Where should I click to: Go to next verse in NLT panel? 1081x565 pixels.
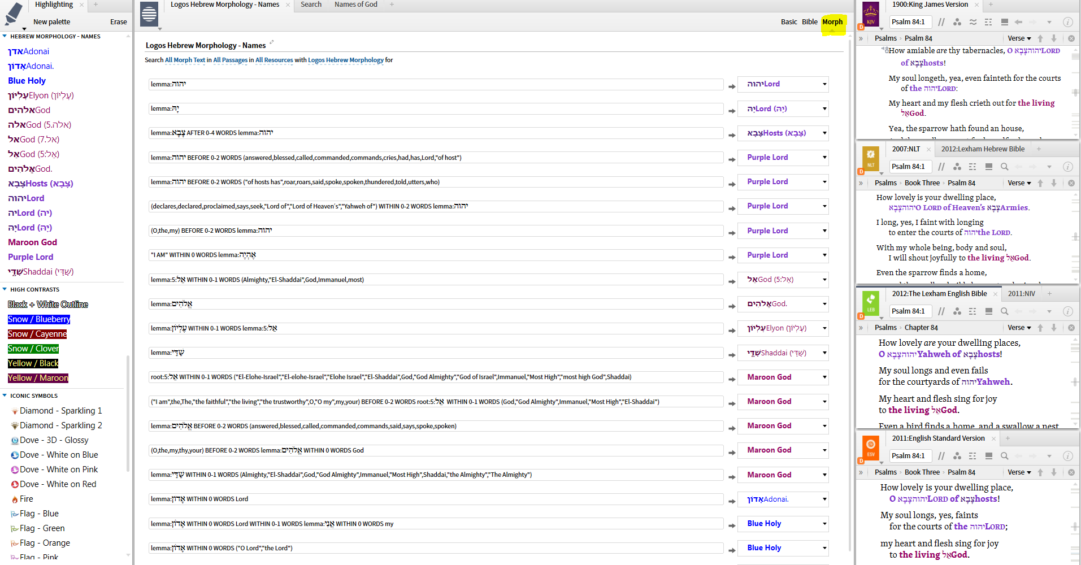(1054, 183)
